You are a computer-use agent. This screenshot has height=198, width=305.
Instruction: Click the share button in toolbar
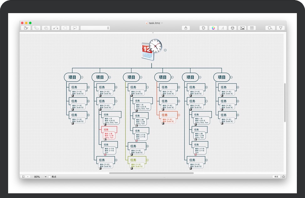(186, 28)
